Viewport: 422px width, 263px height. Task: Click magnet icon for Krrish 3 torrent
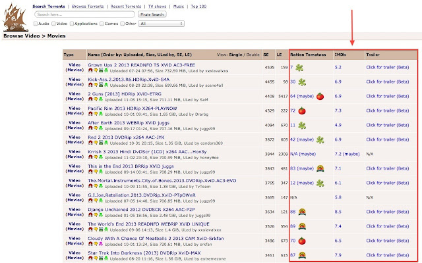[x=90, y=158]
